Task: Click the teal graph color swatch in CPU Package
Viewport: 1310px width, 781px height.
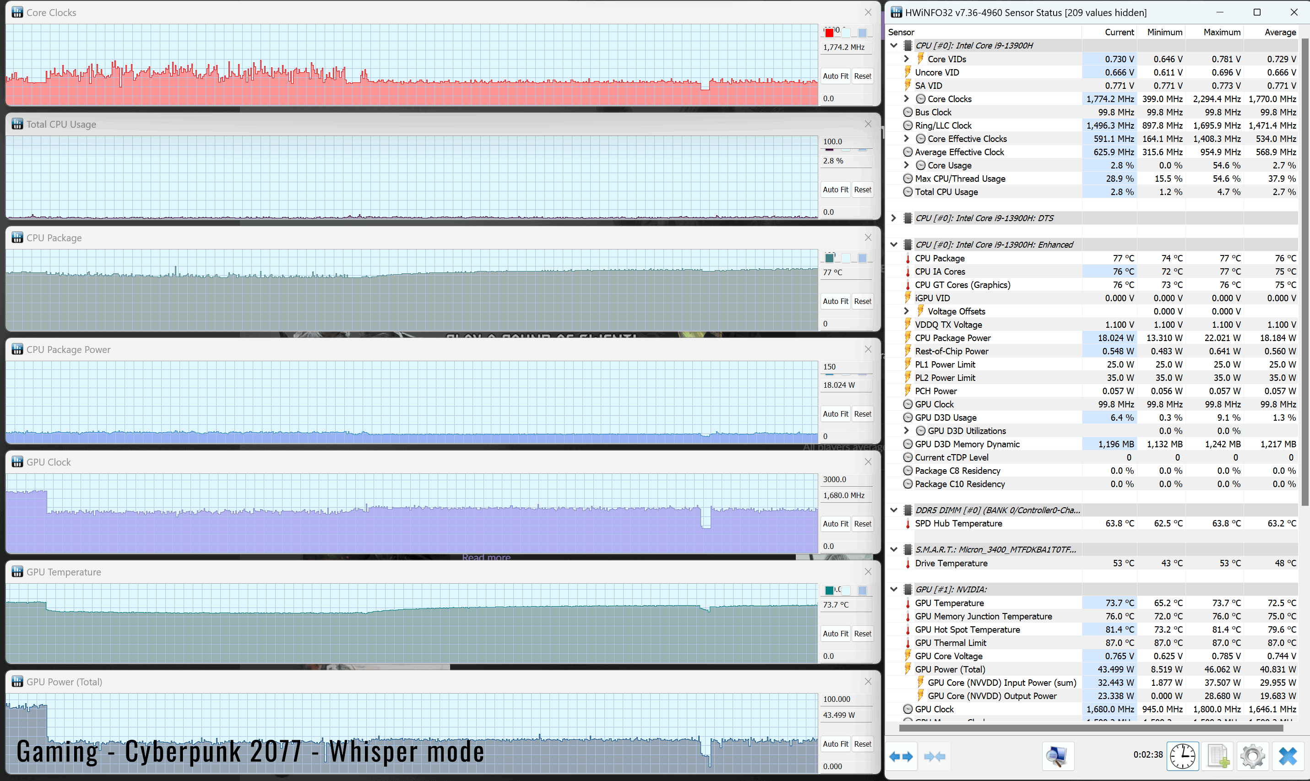Action: (x=830, y=258)
